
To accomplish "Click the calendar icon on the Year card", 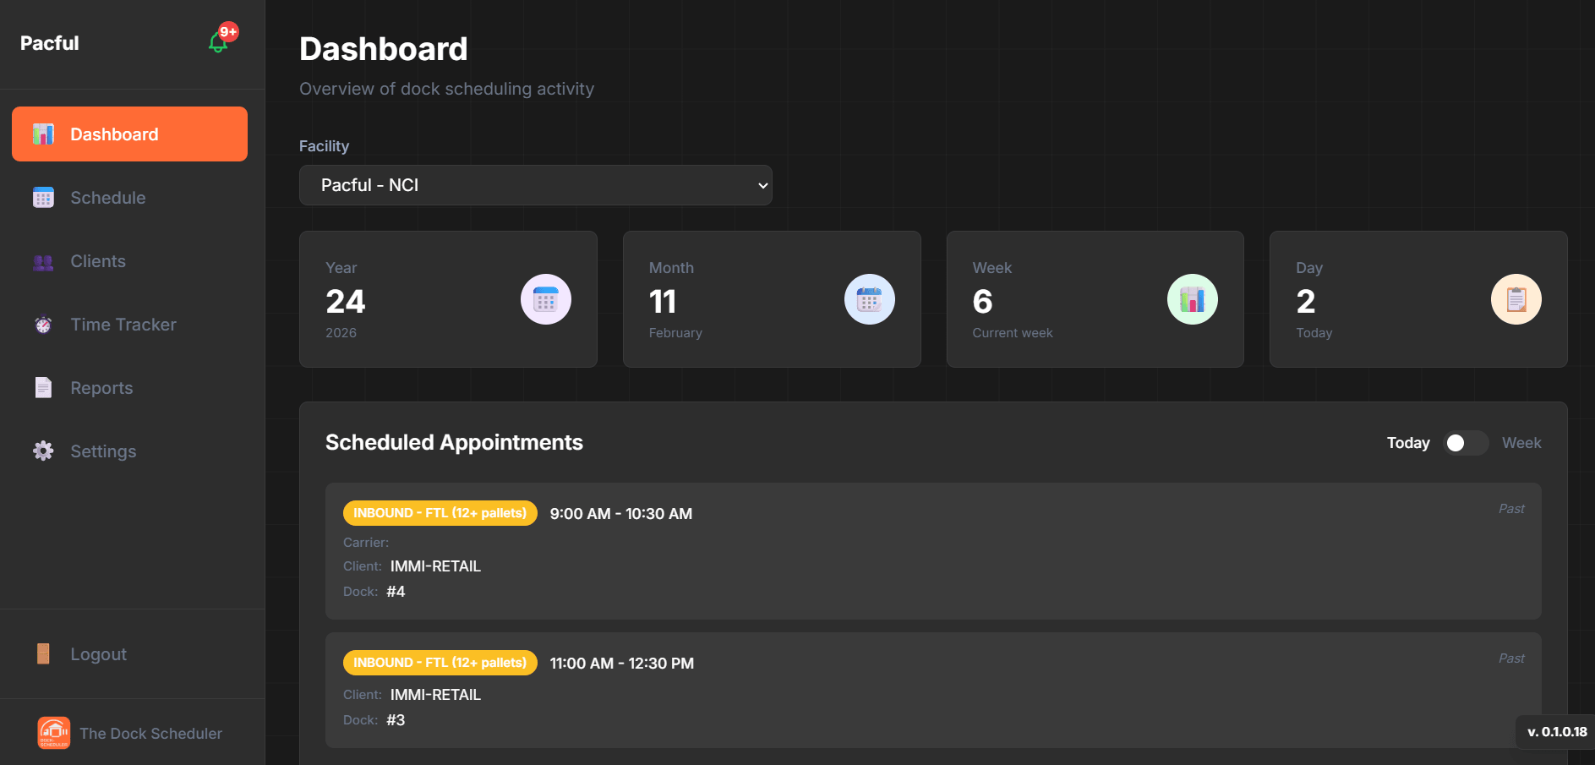I will coord(545,299).
